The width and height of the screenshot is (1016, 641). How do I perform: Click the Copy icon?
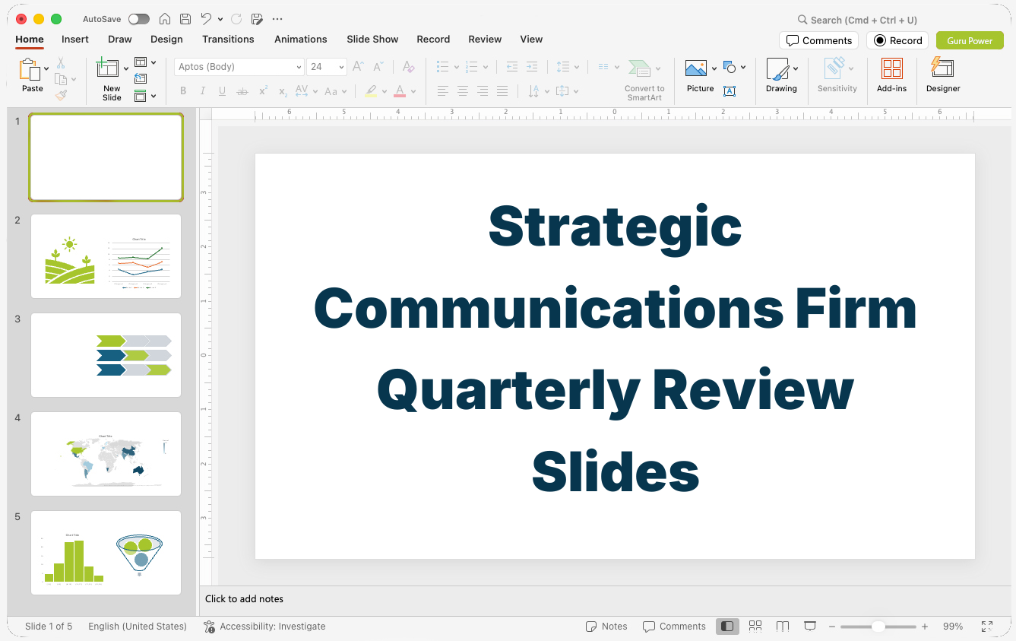(61, 79)
